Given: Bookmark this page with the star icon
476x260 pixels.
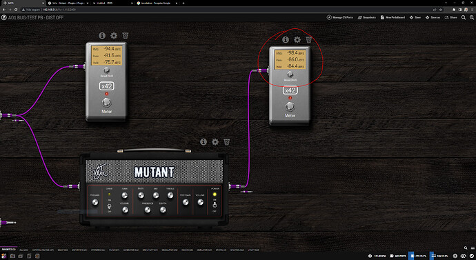Looking at the screenshot, I should click(x=441, y=10).
